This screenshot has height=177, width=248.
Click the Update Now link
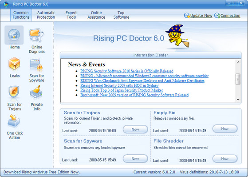(x=201, y=16)
